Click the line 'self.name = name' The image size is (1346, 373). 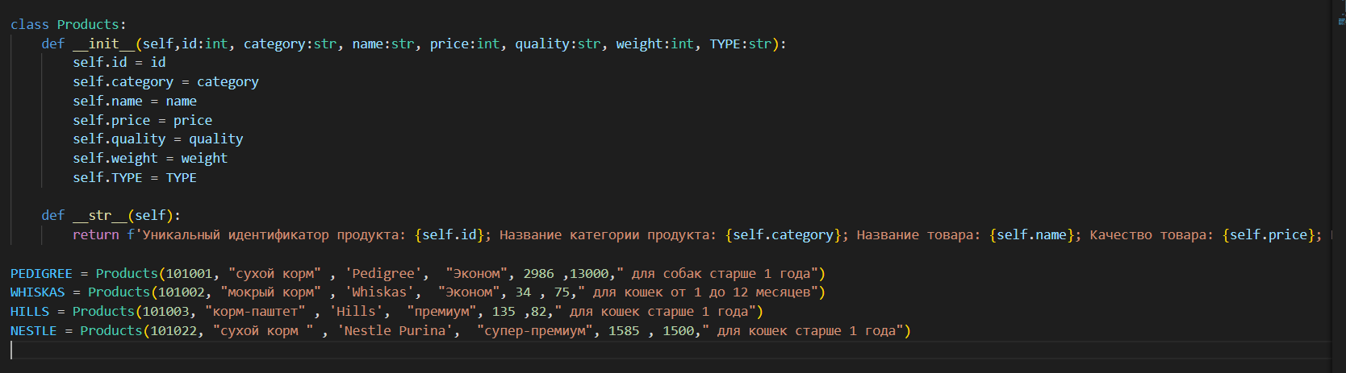(x=135, y=101)
